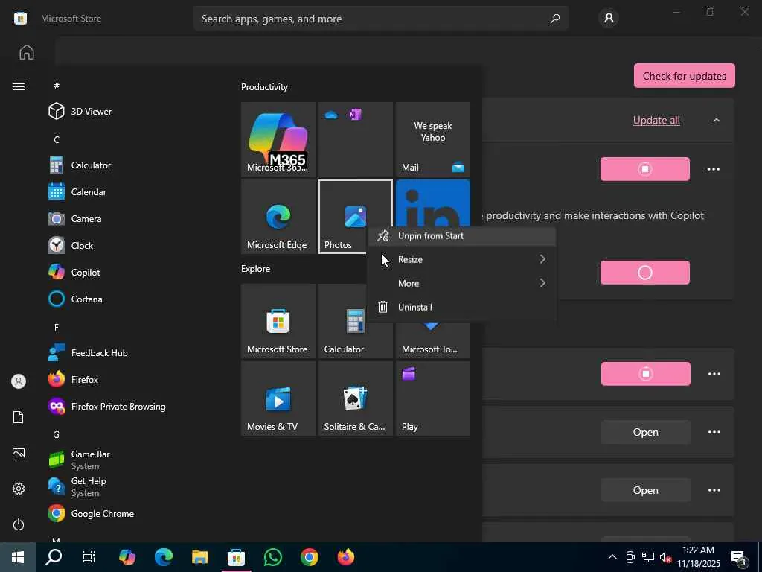Click the Microsoft 365 tile
Viewport: 762px width, 572px height.
(278, 139)
